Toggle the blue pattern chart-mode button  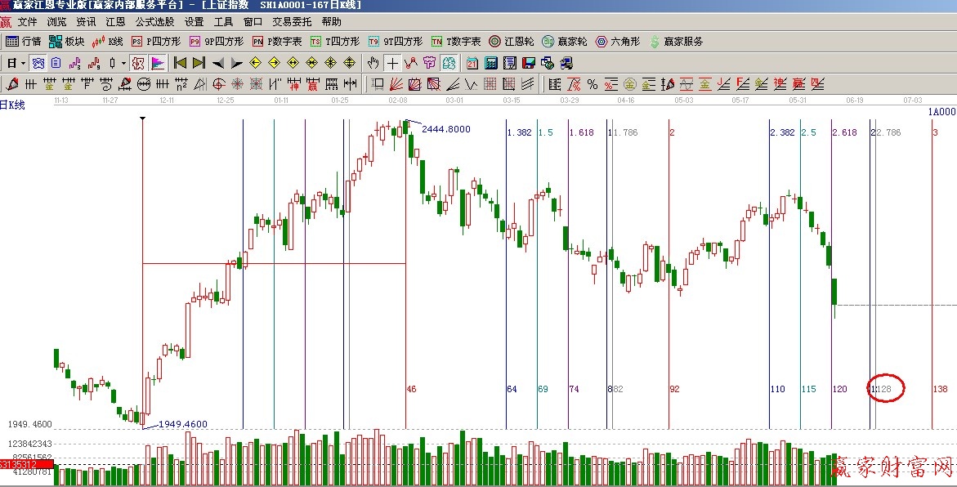[38, 63]
